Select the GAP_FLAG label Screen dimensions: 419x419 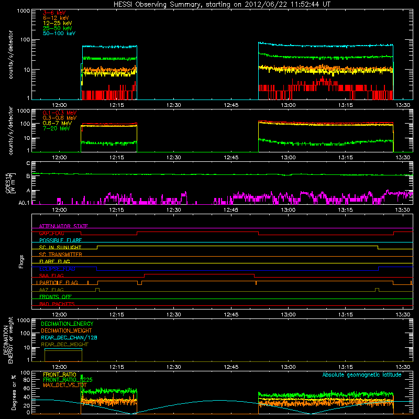point(51,233)
